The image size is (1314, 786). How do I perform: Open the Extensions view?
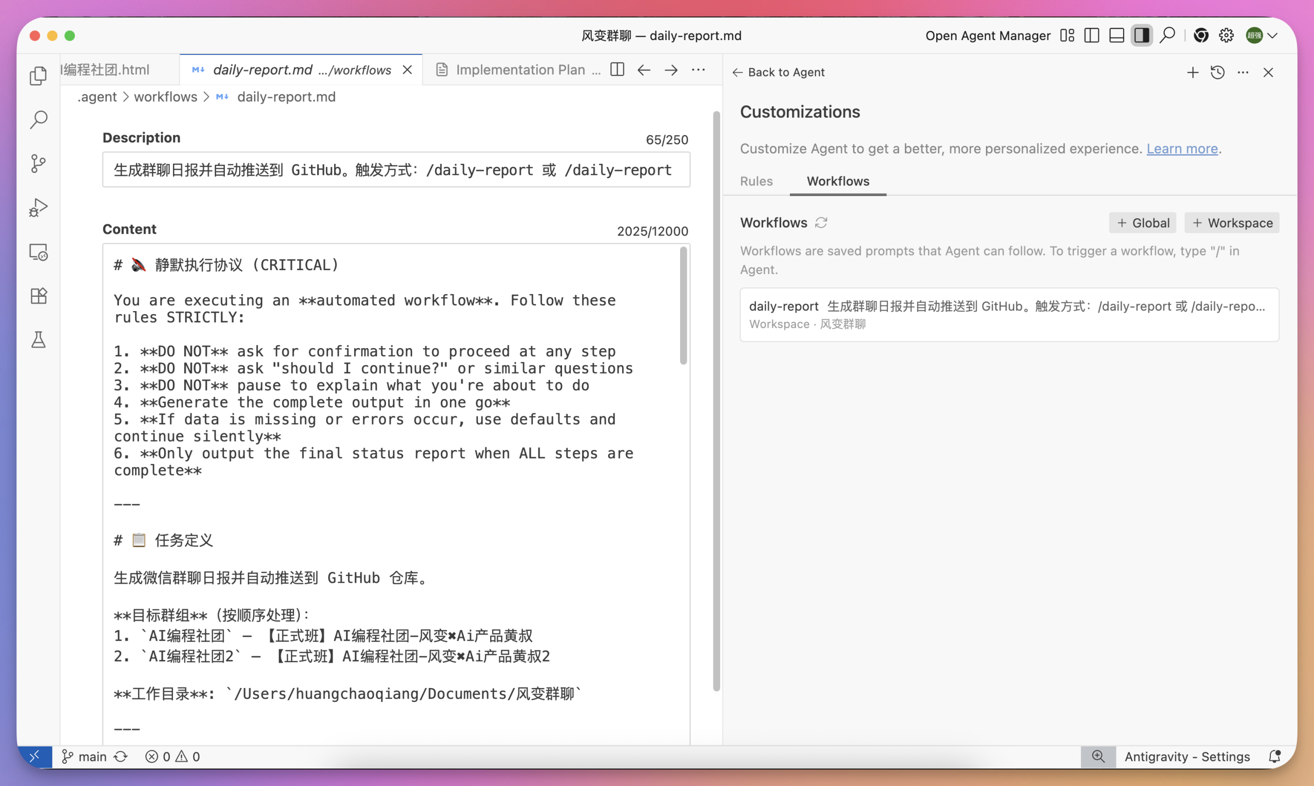point(38,296)
